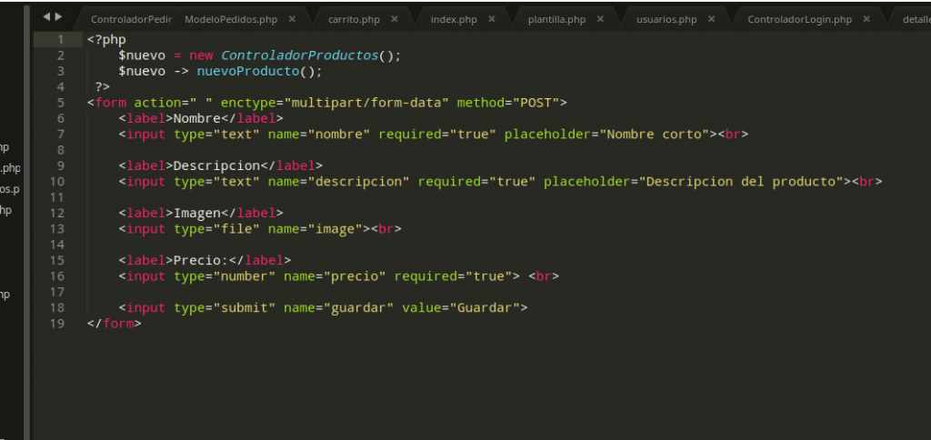Go to the plantilla.php tab
931x440 pixels.
[x=556, y=19]
